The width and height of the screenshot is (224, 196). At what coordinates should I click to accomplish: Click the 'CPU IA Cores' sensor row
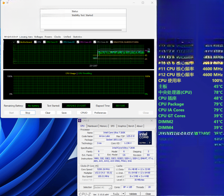(190, 110)
